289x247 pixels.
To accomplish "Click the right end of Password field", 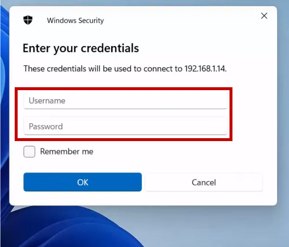I will (x=220, y=126).
